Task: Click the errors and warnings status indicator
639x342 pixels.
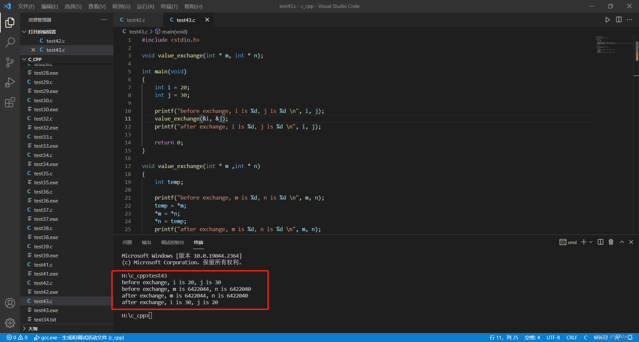Action: tap(17, 337)
